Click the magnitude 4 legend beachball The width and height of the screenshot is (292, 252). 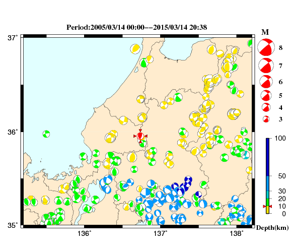tap(266, 107)
